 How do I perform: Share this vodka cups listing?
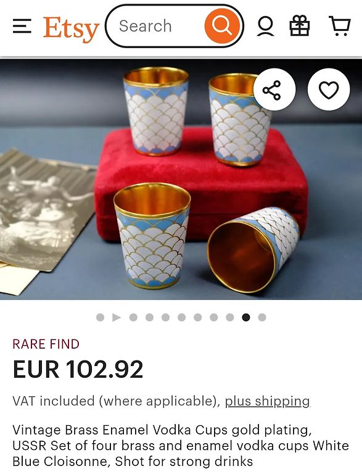tap(274, 89)
